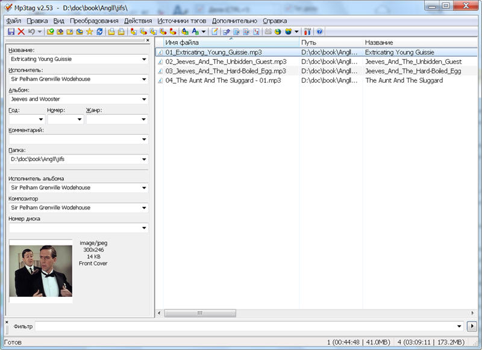Screen dimensions: 482x350
Task: Select file 02_Jeeves_And_The_Unbidden_Guest.mp3
Action: 226,62
